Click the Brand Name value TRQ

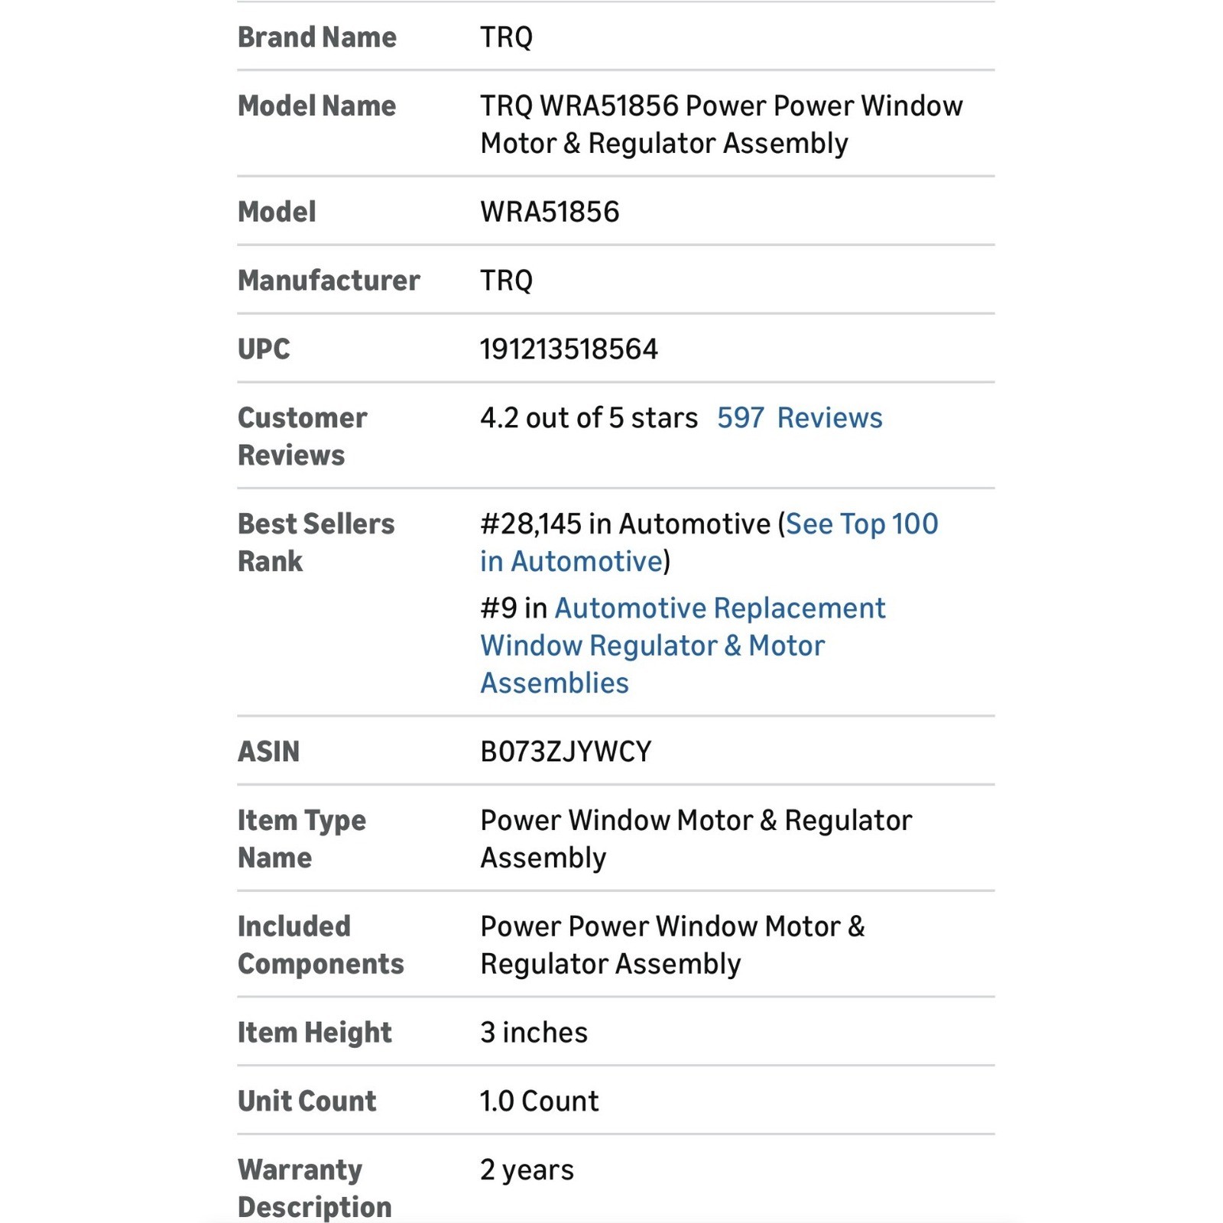[506, 37]
